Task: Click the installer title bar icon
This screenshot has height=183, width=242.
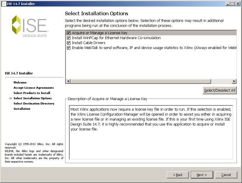Action: [4, 4]
